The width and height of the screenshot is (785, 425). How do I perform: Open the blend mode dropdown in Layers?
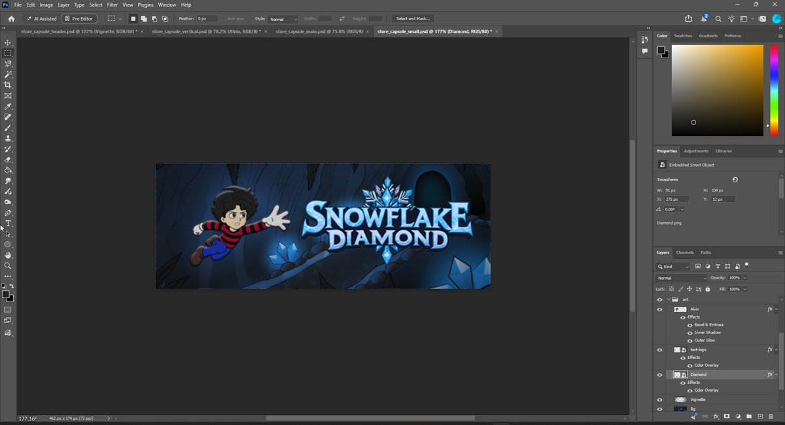pos(682,278)
